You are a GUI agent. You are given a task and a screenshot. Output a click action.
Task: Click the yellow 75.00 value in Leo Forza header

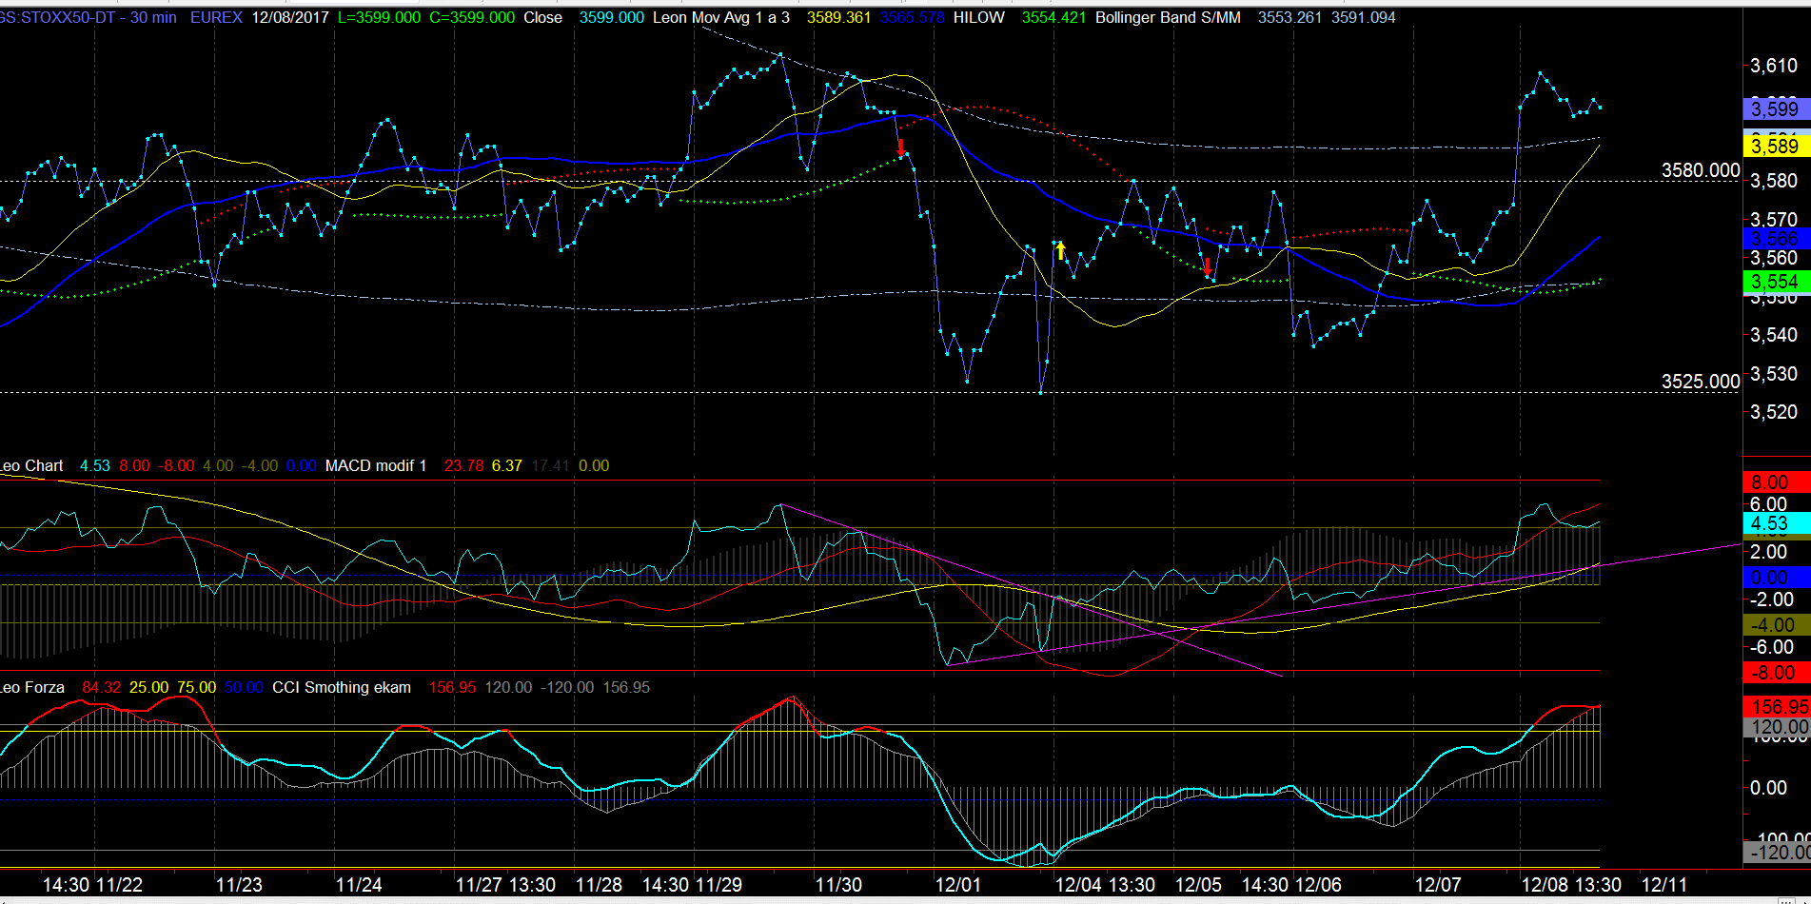tap(196, 687)
